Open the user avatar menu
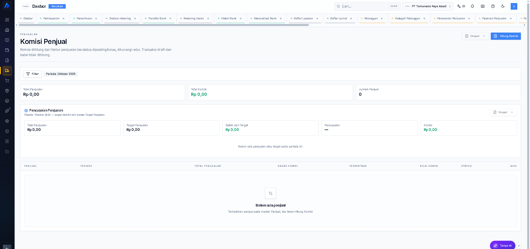 514,6
